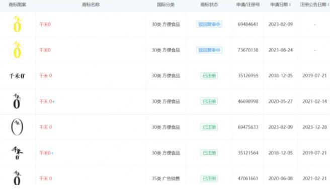Select application date 2023-02-09 in row 69484641
This screenshot has width=330, height=196.
[281, 25]
